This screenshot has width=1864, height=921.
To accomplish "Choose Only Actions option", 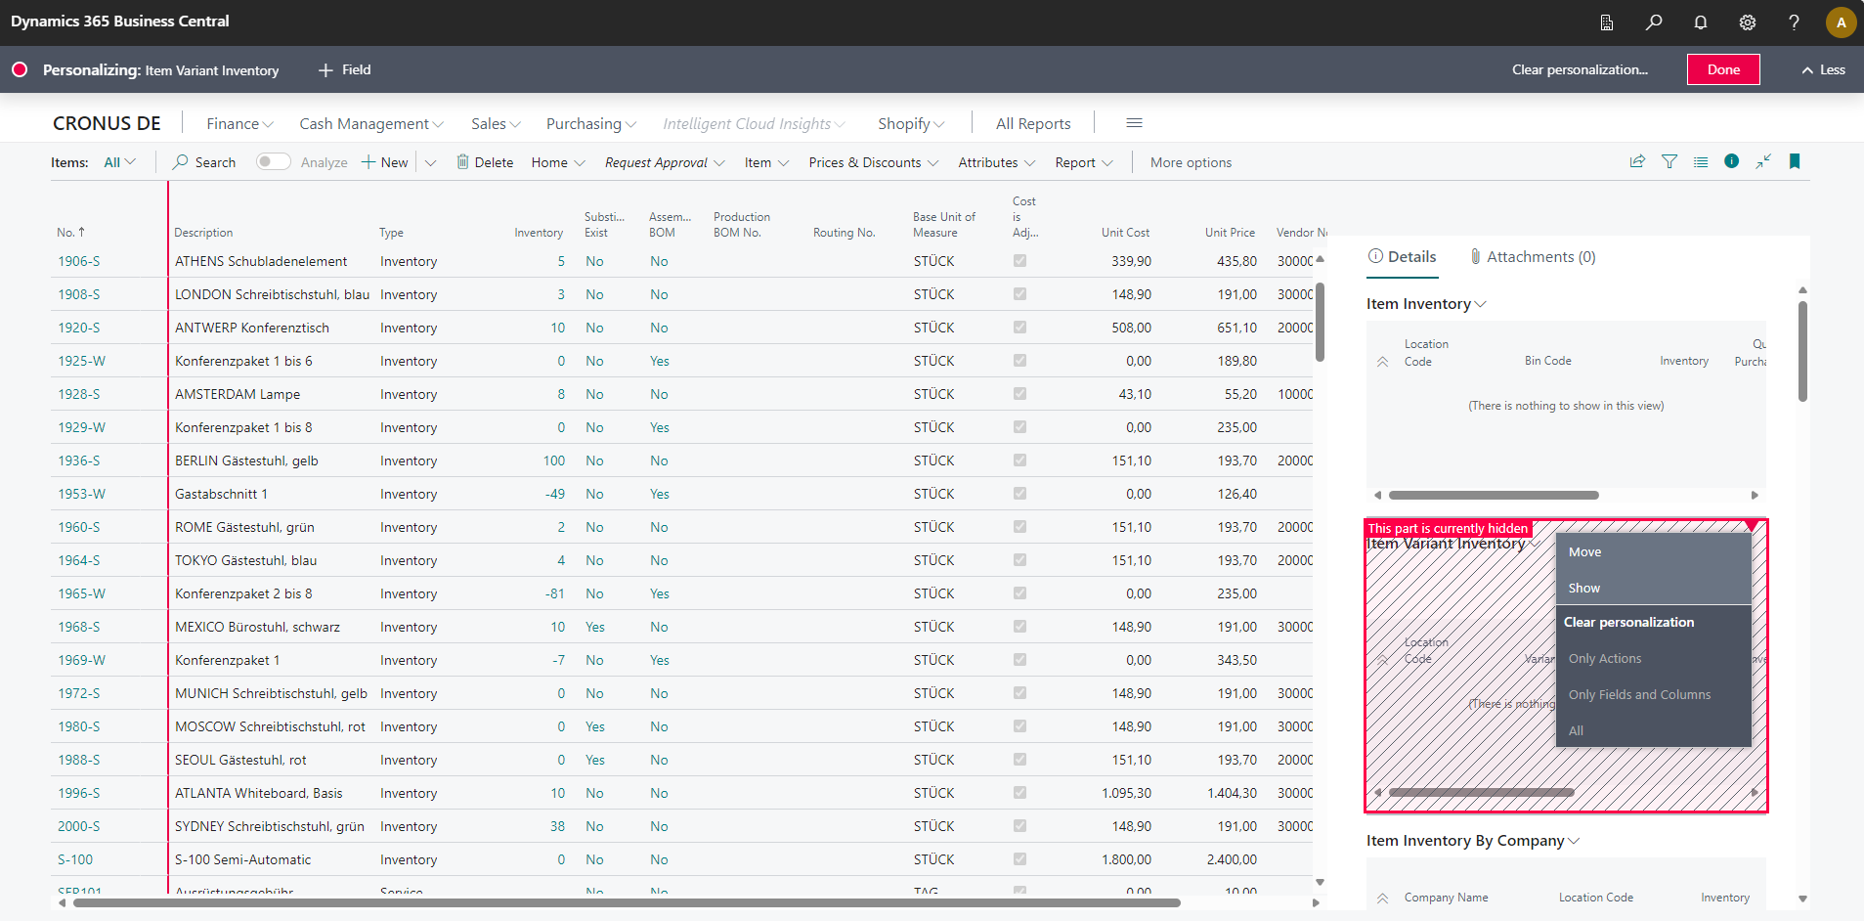I will (x=1653, y=658).
